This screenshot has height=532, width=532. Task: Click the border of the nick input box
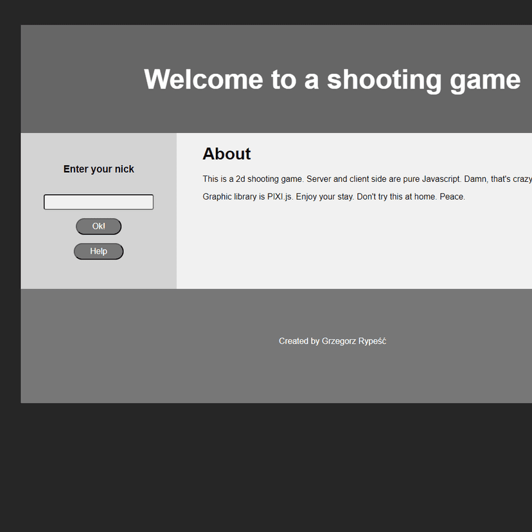click(x=98, y=194)
